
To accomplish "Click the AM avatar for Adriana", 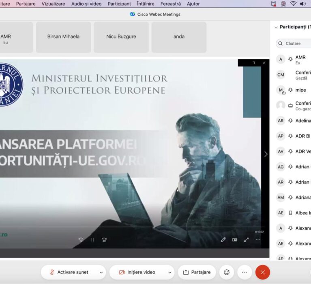I will coord(281,198).
